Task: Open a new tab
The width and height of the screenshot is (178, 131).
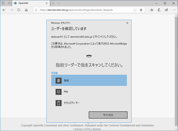Action: 53,3
